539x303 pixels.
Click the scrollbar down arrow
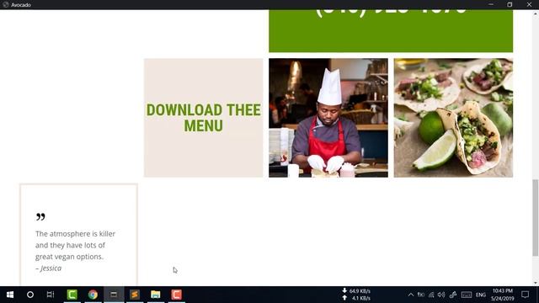536,283
